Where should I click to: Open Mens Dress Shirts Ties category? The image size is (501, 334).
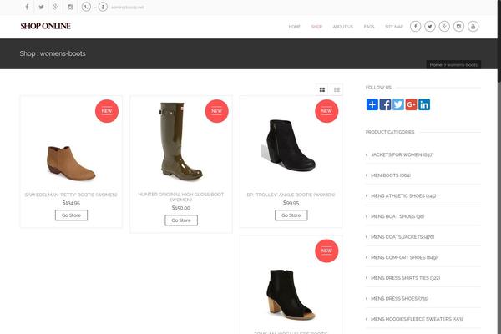pos(405,278)
